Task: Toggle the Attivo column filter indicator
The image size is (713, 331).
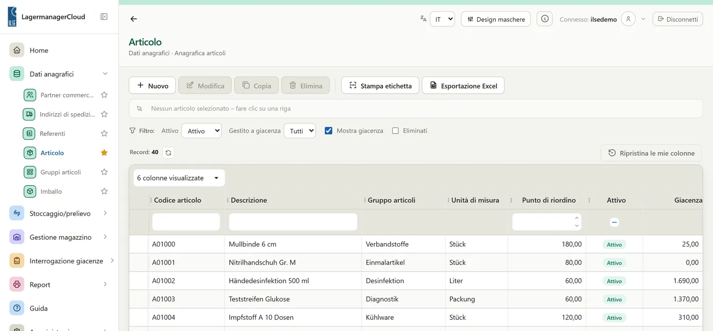Action: [x=614, y=222]
